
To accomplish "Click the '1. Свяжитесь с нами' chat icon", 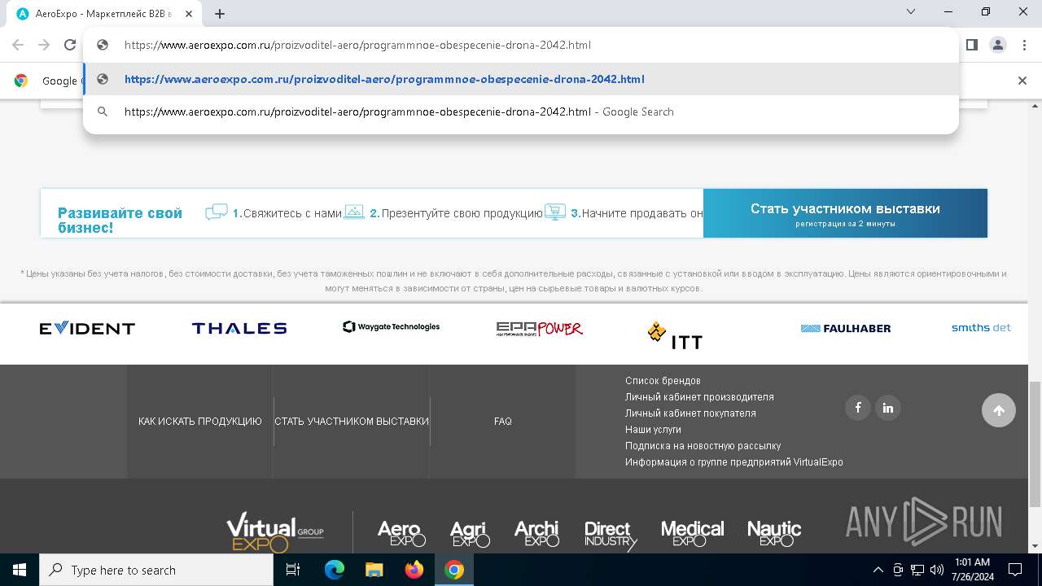I will click(x=217, y=212).
